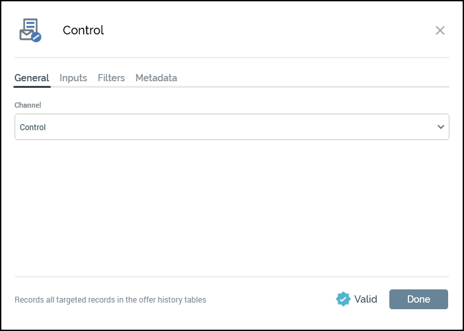
Task: Click the underline beneath the General tab
Action: click(32, 87)
